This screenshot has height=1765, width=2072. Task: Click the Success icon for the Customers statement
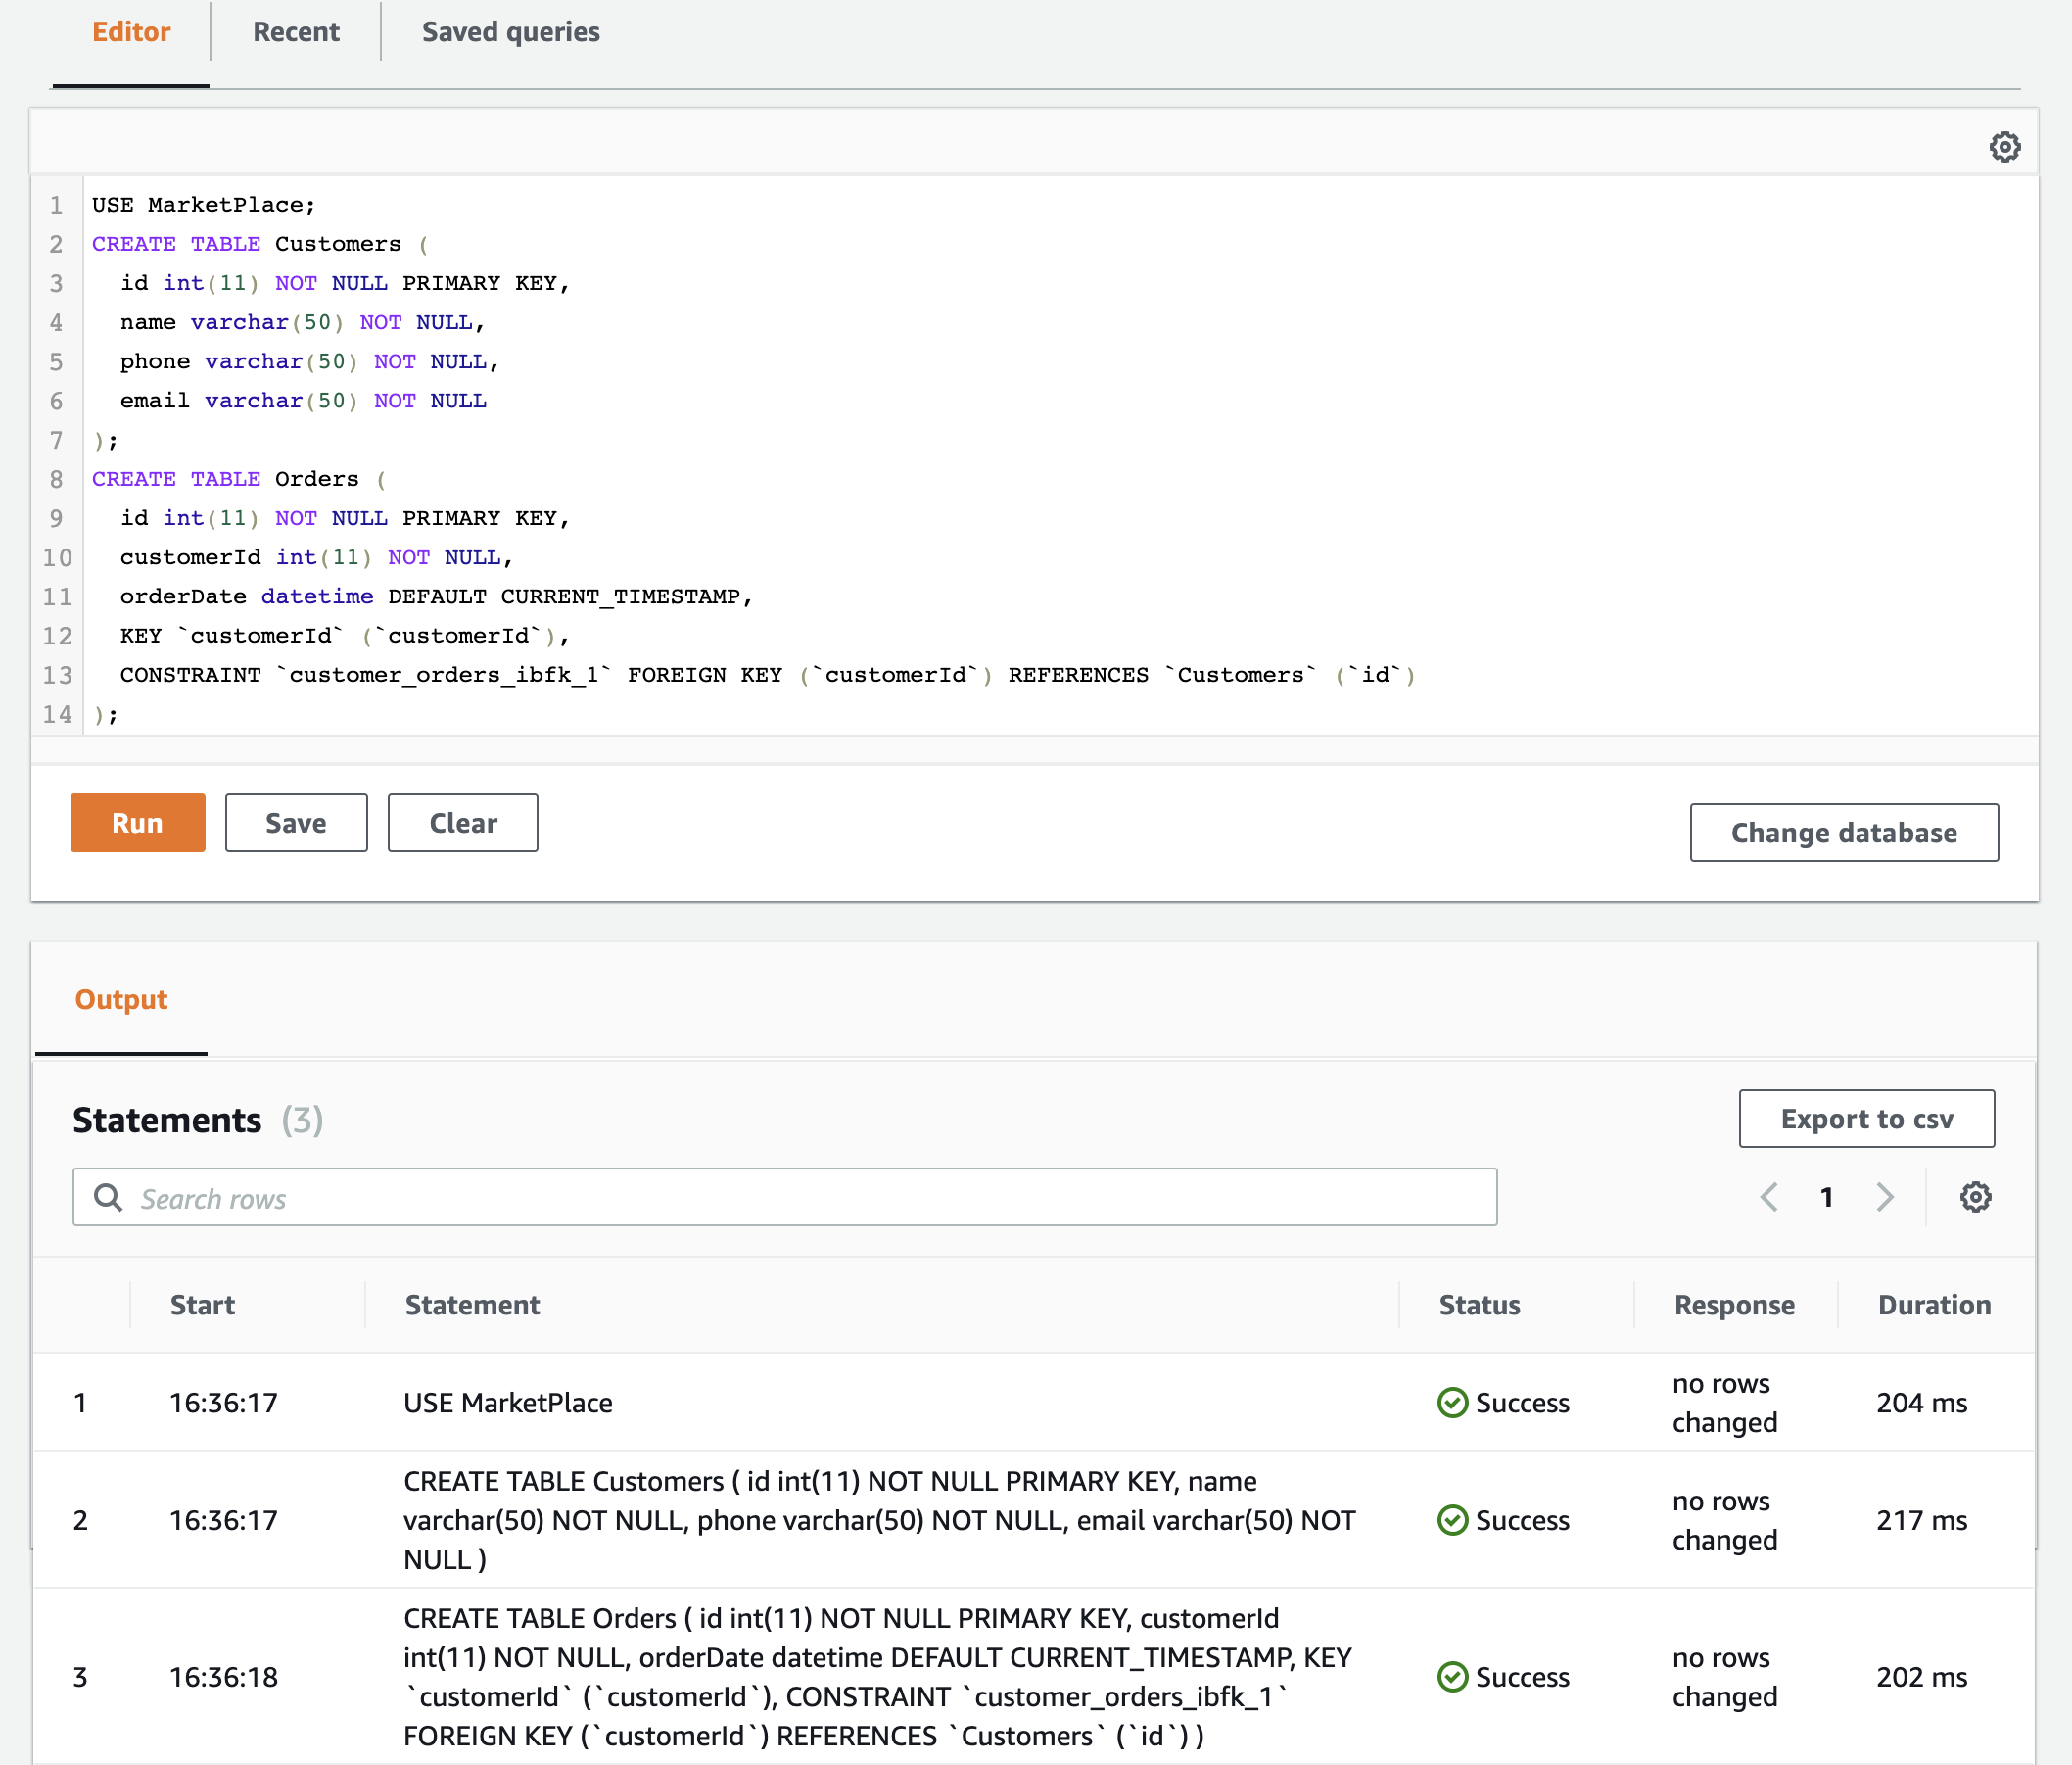[x=1452, y=1520]
